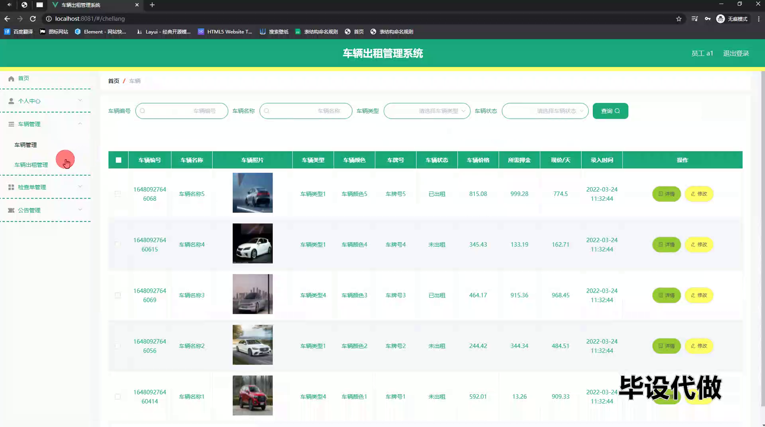Screen dimensions: 765x427
Task: Click the 首页 breadcrumb link
Action: (x=114, y=81)
